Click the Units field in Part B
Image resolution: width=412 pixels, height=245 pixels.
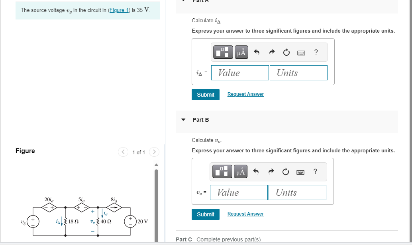tap(297, 192)
